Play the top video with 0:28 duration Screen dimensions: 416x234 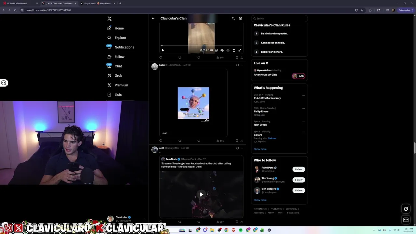tap(163, 50)
